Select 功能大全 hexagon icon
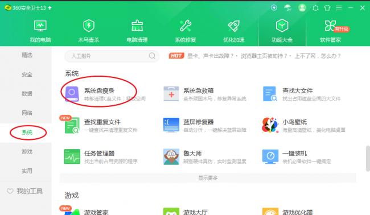The width and height of the screenshot is (370, 215). pyautogui.click(x=282, y=26)
